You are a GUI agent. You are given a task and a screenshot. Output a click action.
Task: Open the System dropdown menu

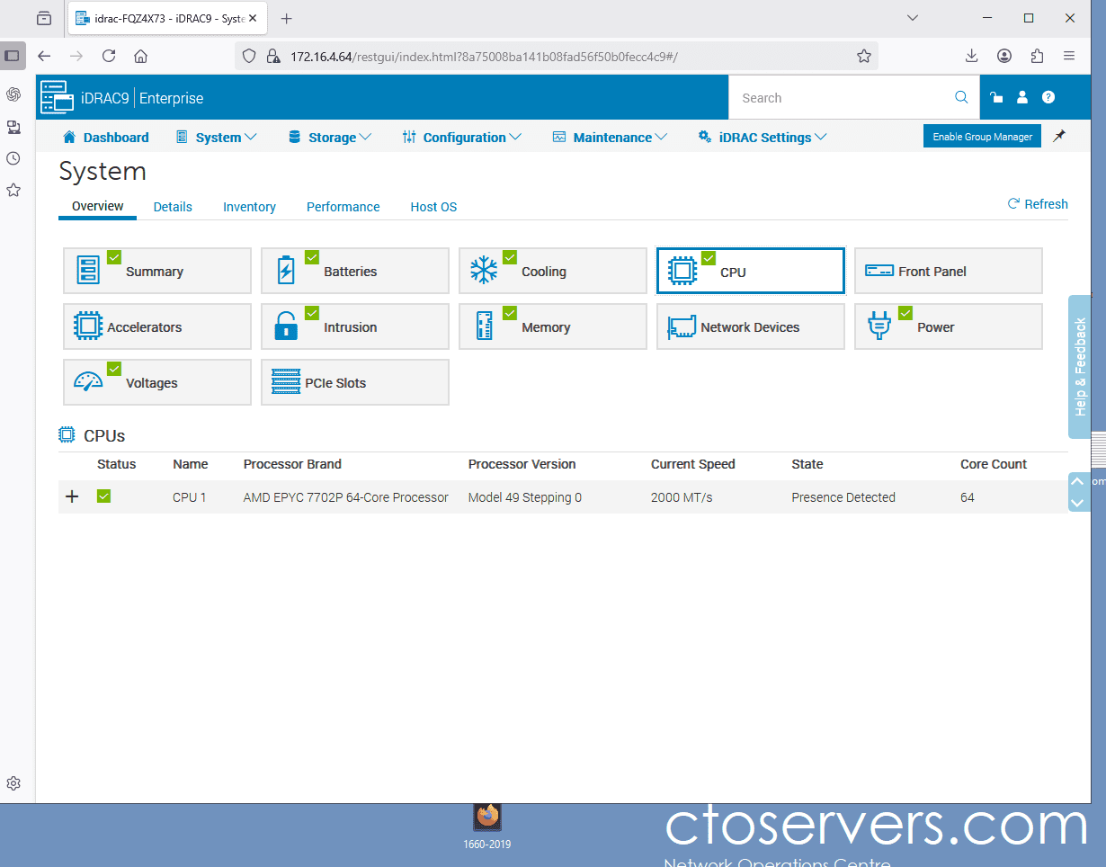pyautogui.click(x=216, y=137)
